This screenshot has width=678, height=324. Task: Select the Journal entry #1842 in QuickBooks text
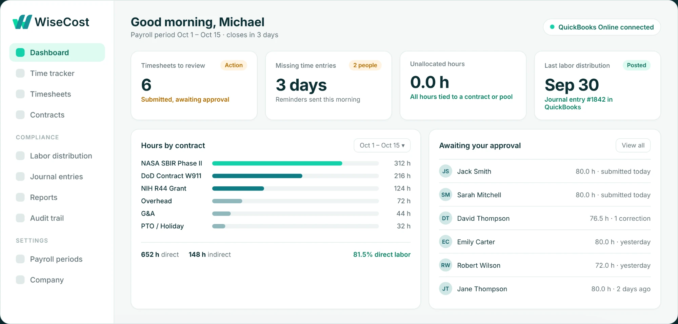pyautogui.click(x=578, y=103)
